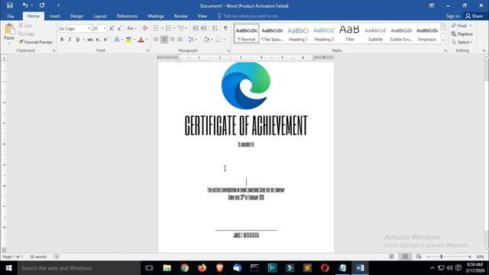
Task: Switch to the Layout tab
Action: pyautogui.click(x=100, y=16)
